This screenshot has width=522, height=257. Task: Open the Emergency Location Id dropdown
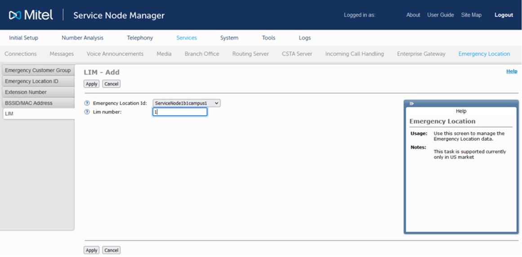click(187, 103)
